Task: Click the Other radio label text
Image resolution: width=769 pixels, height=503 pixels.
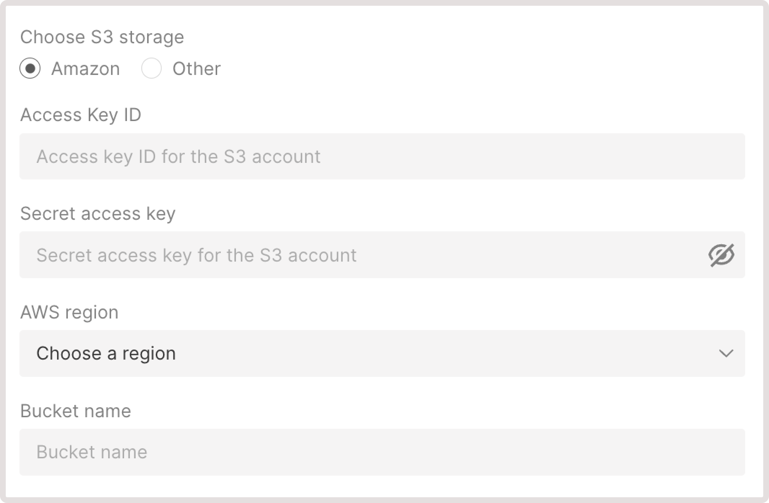Action: (197, 68)
